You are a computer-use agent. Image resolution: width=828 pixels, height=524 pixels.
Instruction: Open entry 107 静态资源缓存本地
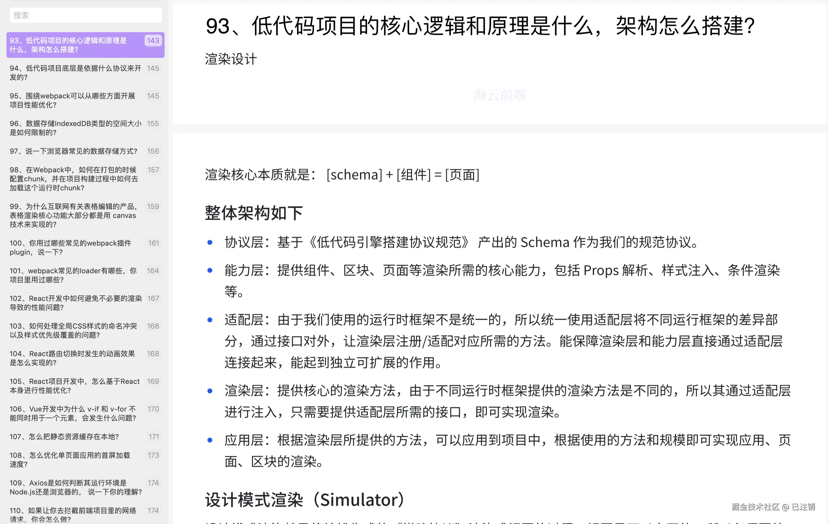pyautogui.click(x=64, y=437)
